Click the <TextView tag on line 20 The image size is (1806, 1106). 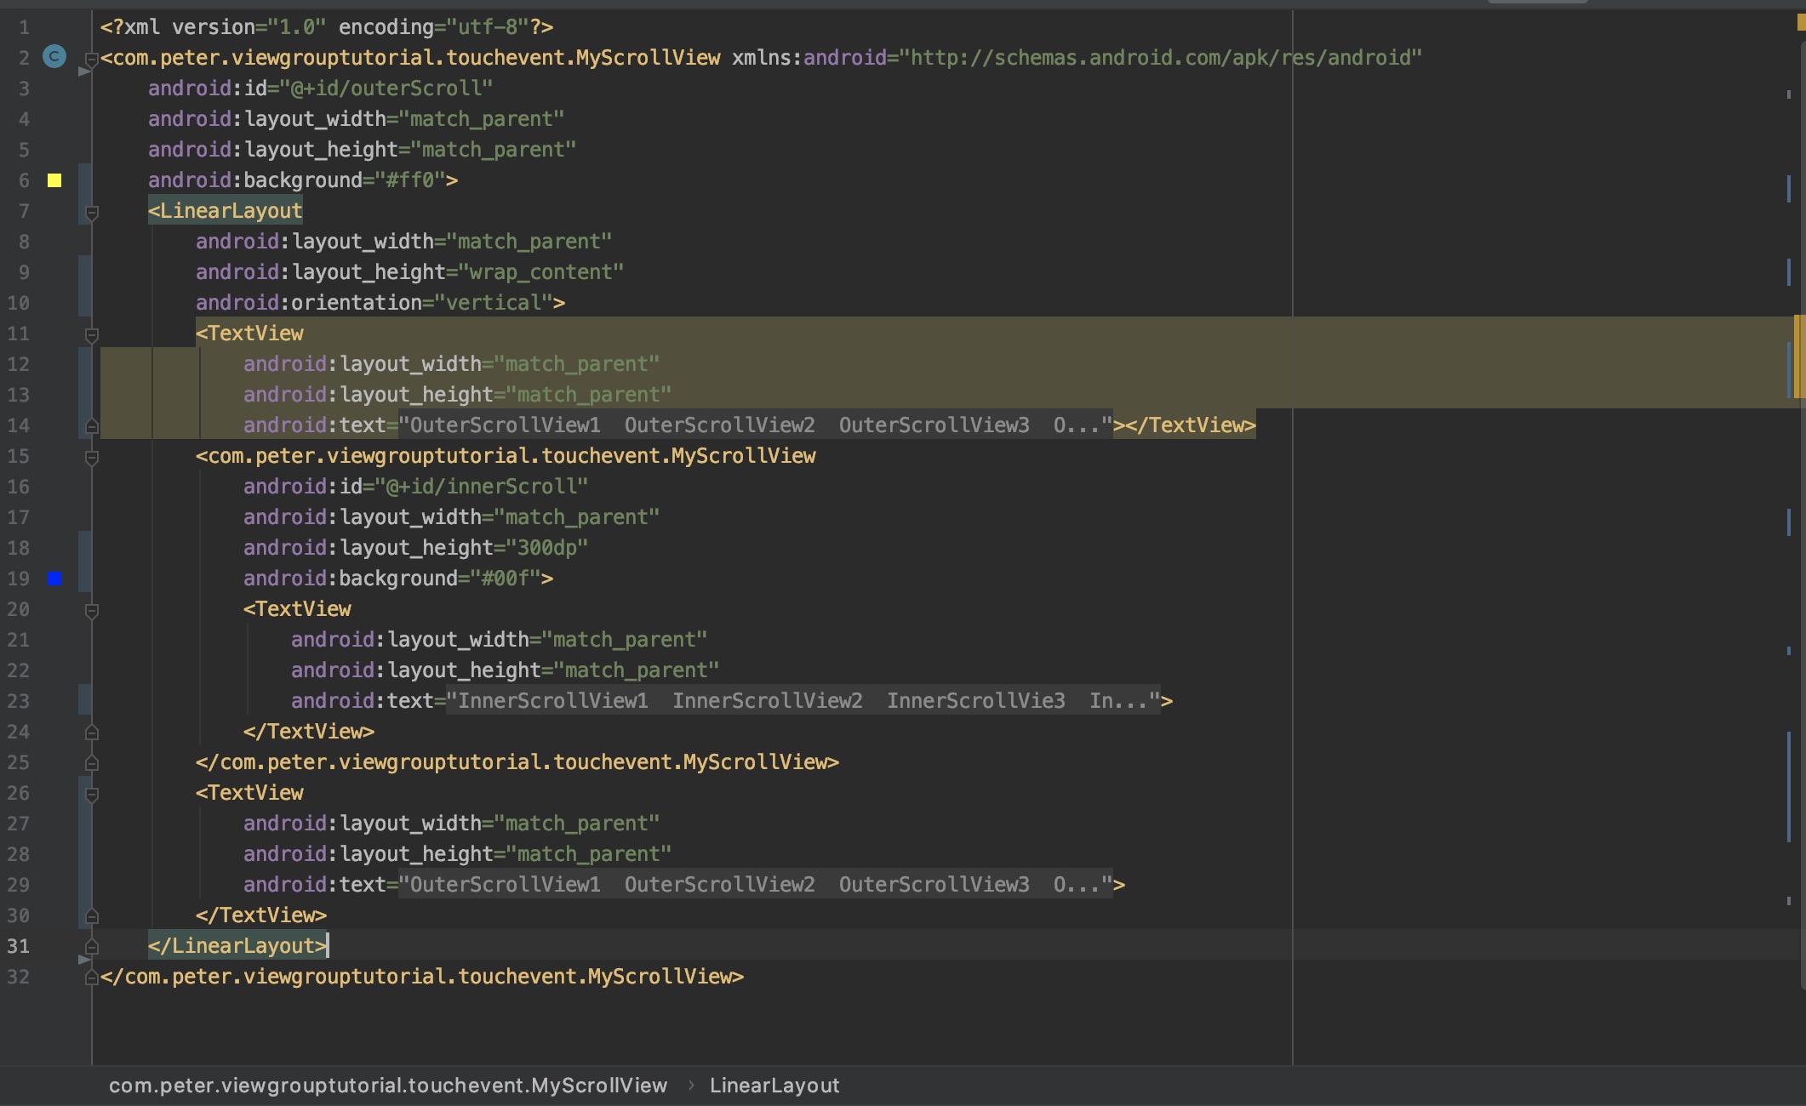297,609
